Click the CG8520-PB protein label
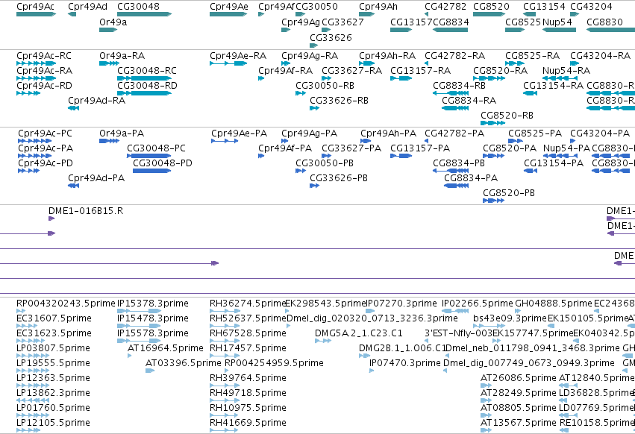Viewport: 635px width, 434px height. coord(509,193)
